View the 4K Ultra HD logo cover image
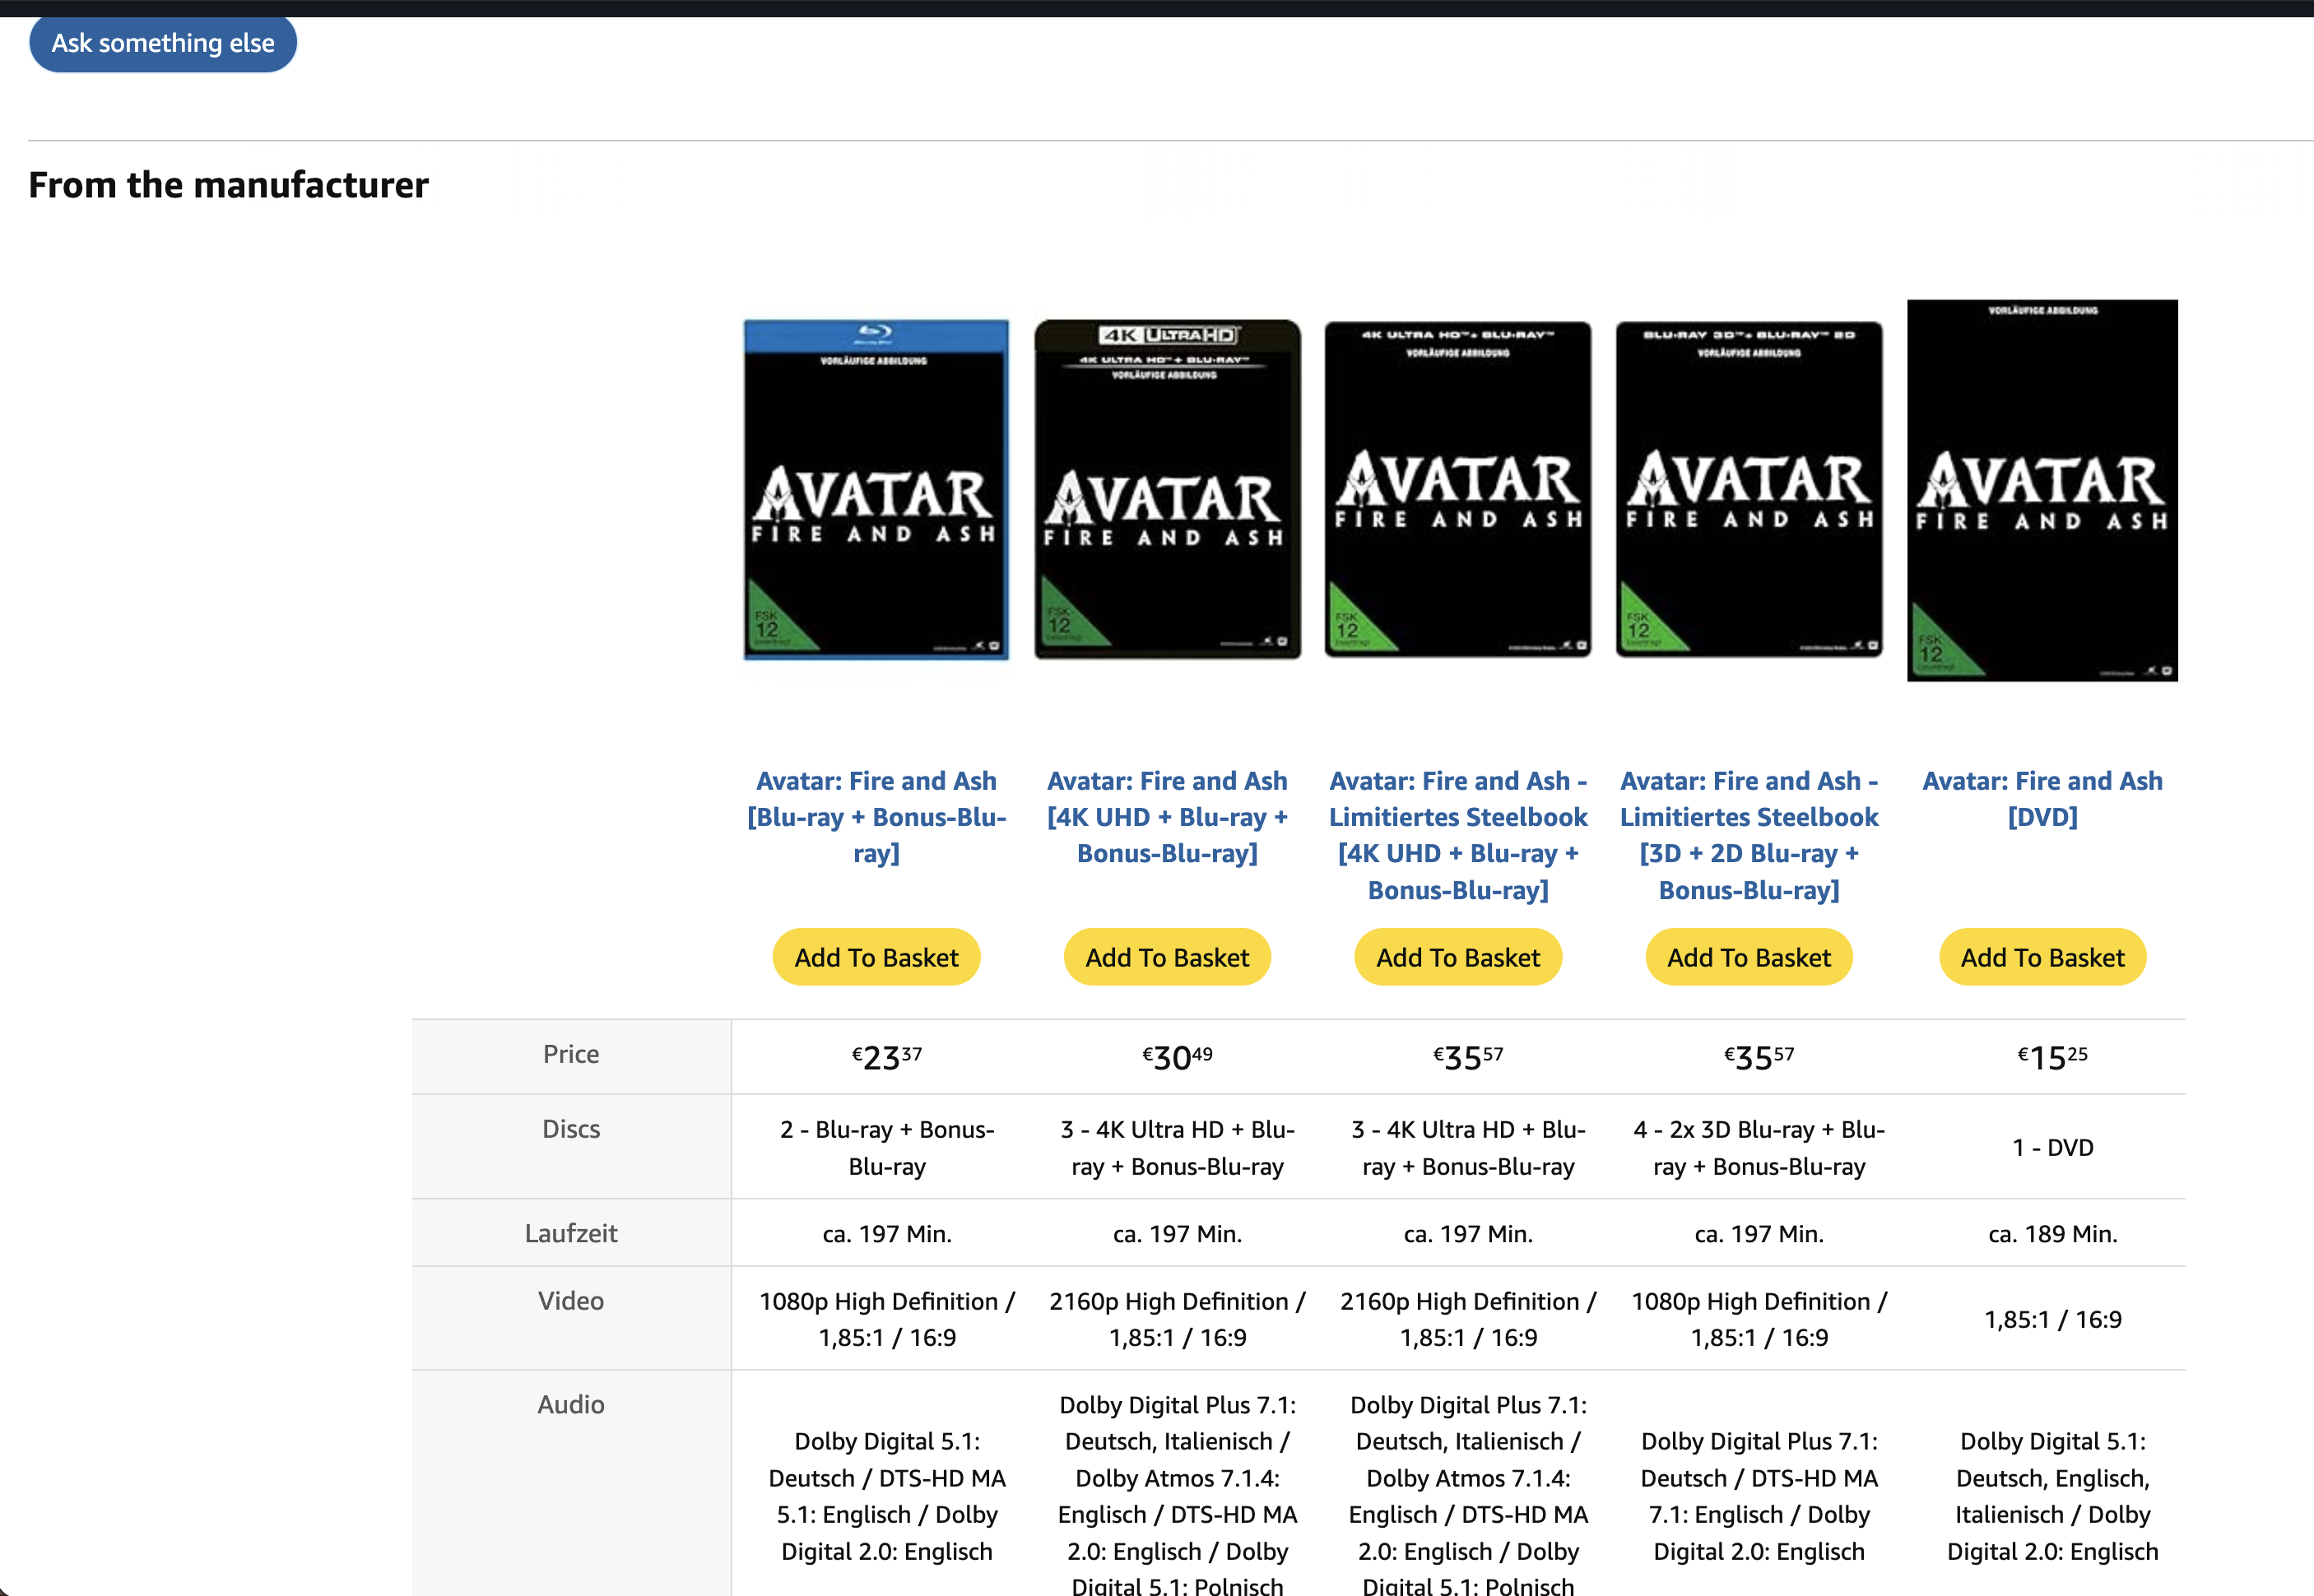Viewport: 2314px width, 1596px height. coord(1167,490)
